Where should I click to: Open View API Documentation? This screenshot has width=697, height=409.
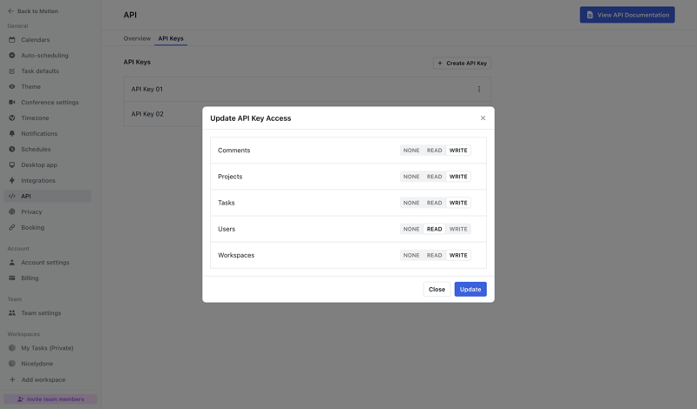627,15
